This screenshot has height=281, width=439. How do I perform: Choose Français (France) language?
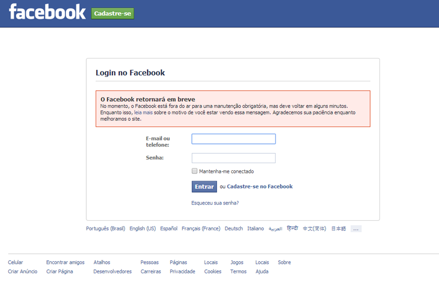click(x=201, y=228)
